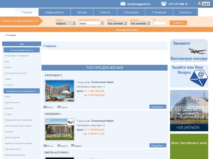Click the Фото icon for CASCADAS 4
Image resolution: width=213 pixels, height=159 pixels.
(45, 146)
